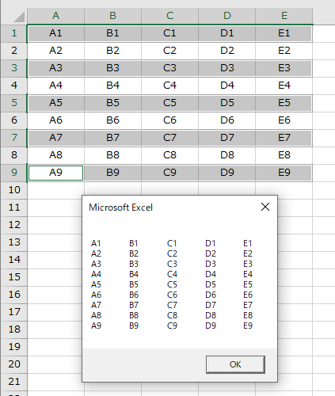This screenshot has height=396, width=335.
Task: Click the Select All corner triangle
Action: pyautogui.click(x=18, y=17)
